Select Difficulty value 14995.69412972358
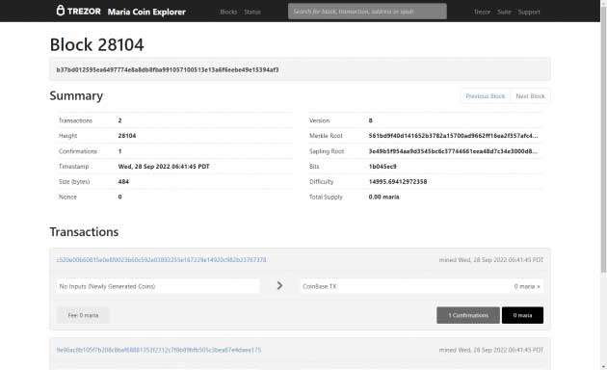The height and width of the screenshot is (370, 607). (x=398, y=181)
